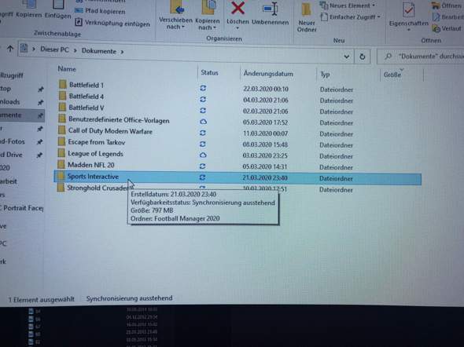Viewport: 464px width, 347px height.
Task: Click the Umbenennen rename icon
Action: pyautogui.click(x=271, y=9)
